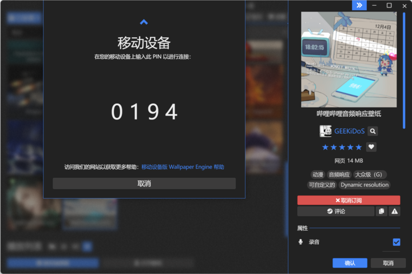412x274 pixels.
Task: Click red 取消订阅 unsubscribe button
Action: 348,200
